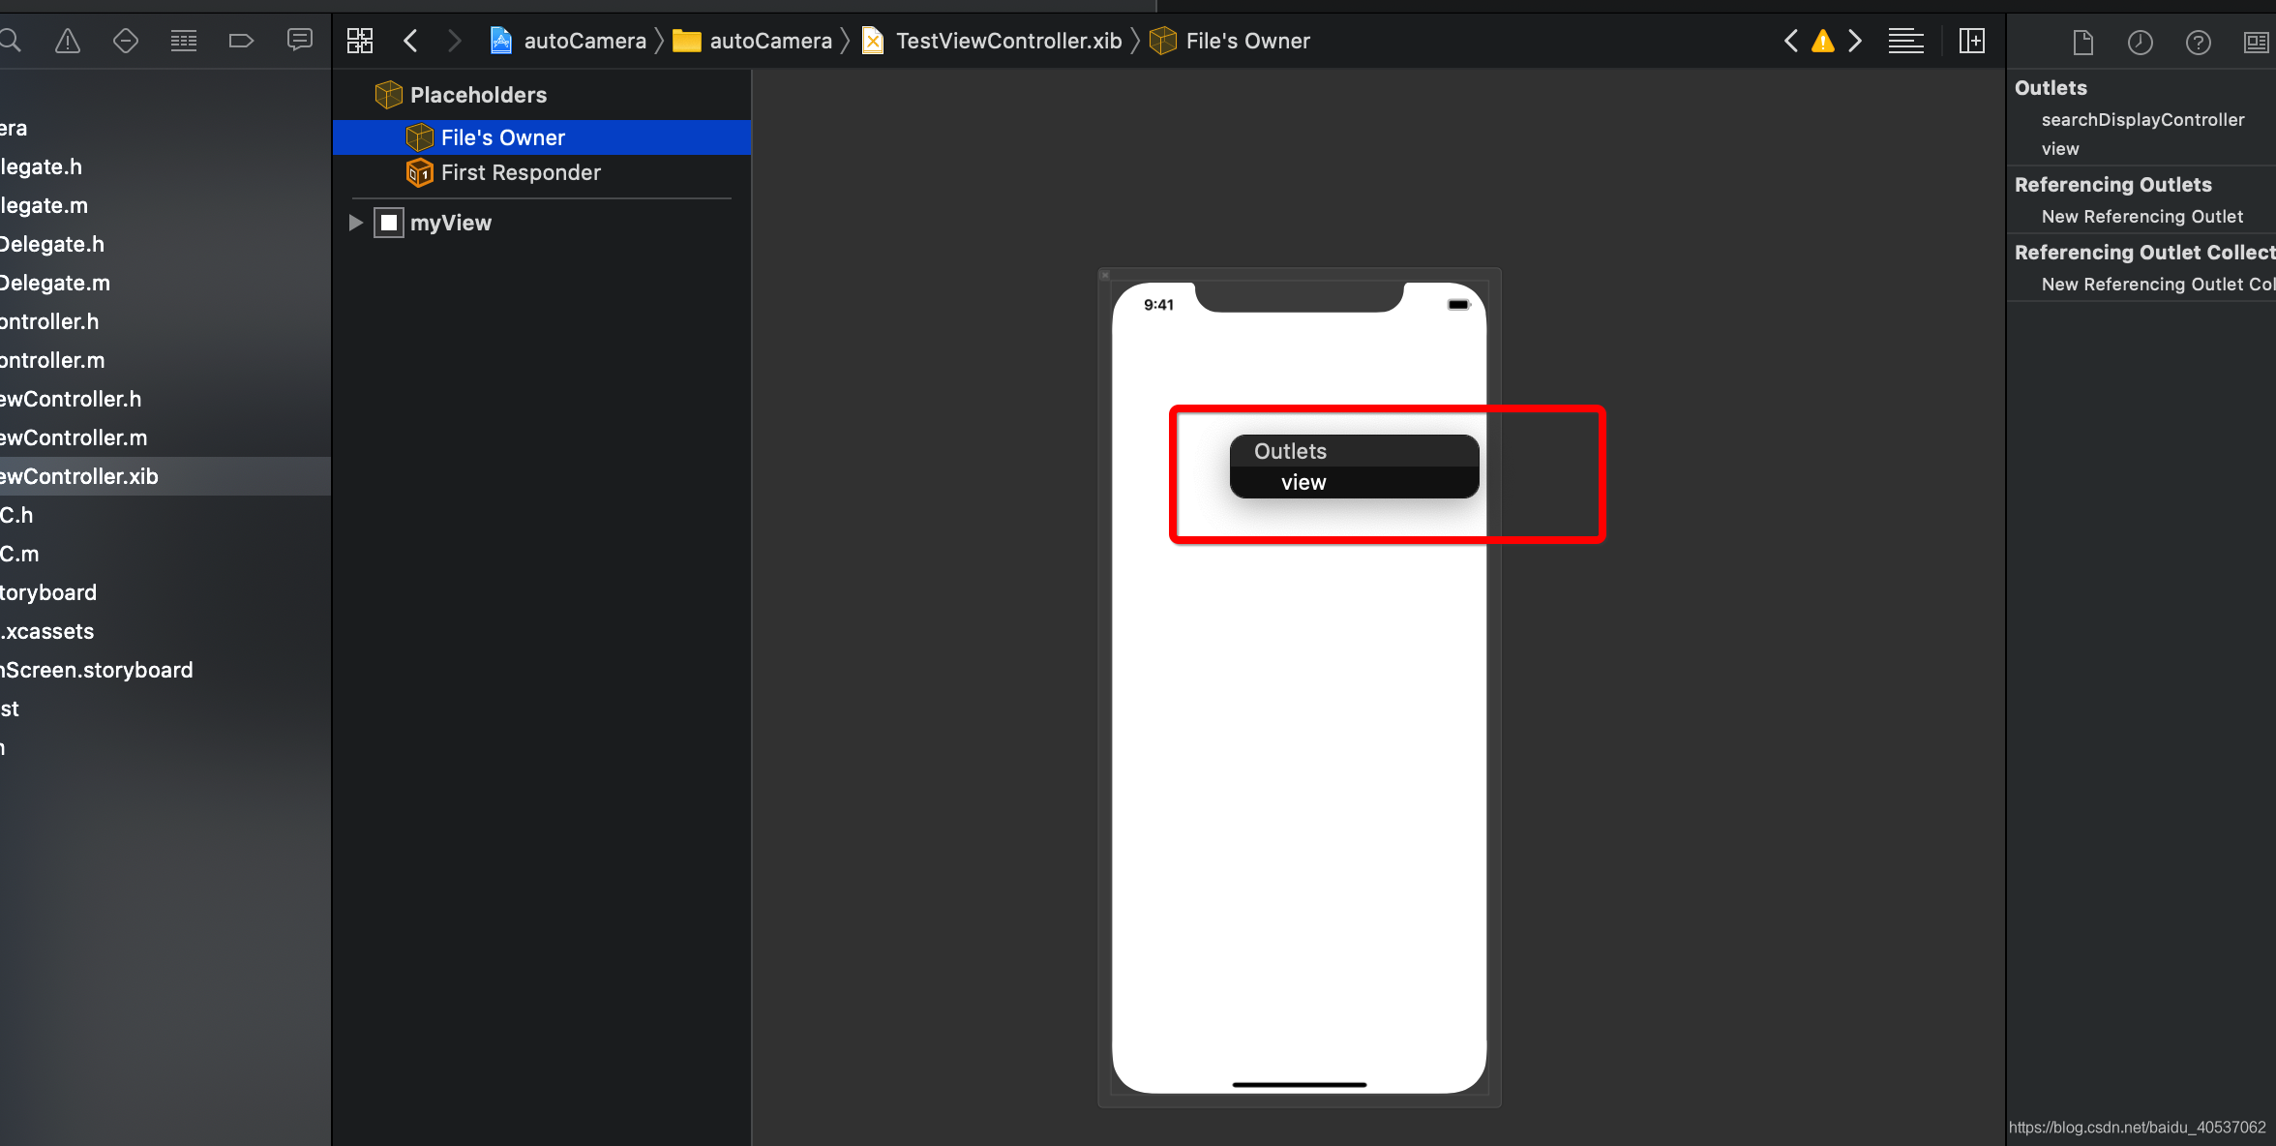Screen dimensions: 2276x1146
Task: Open the Debug navigator icon
Action: click(184, 41)
